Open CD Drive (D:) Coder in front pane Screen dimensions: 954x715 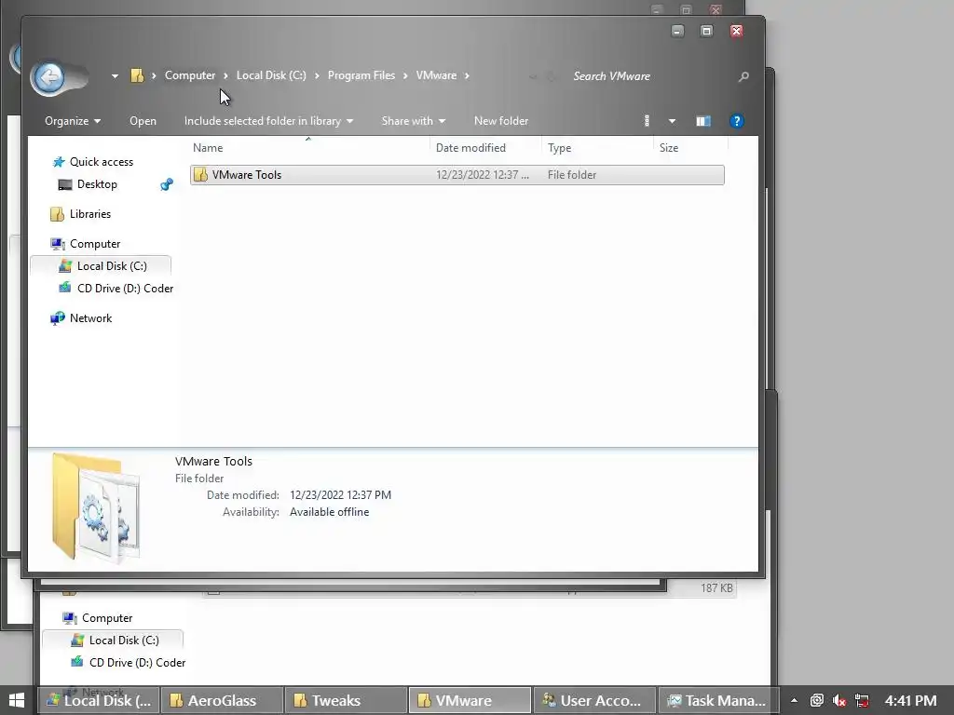pyautogui.click(x=126, y=289)
